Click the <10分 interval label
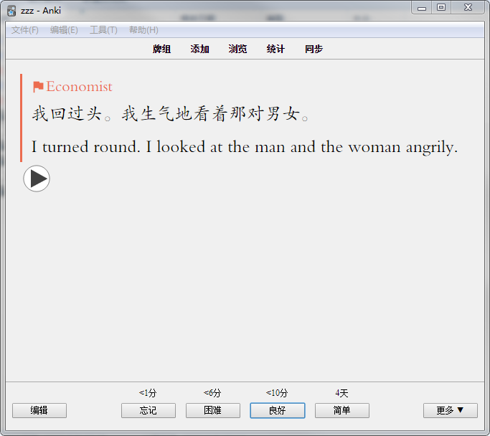This screenshot has height=436, width=490. click(277, 393)
